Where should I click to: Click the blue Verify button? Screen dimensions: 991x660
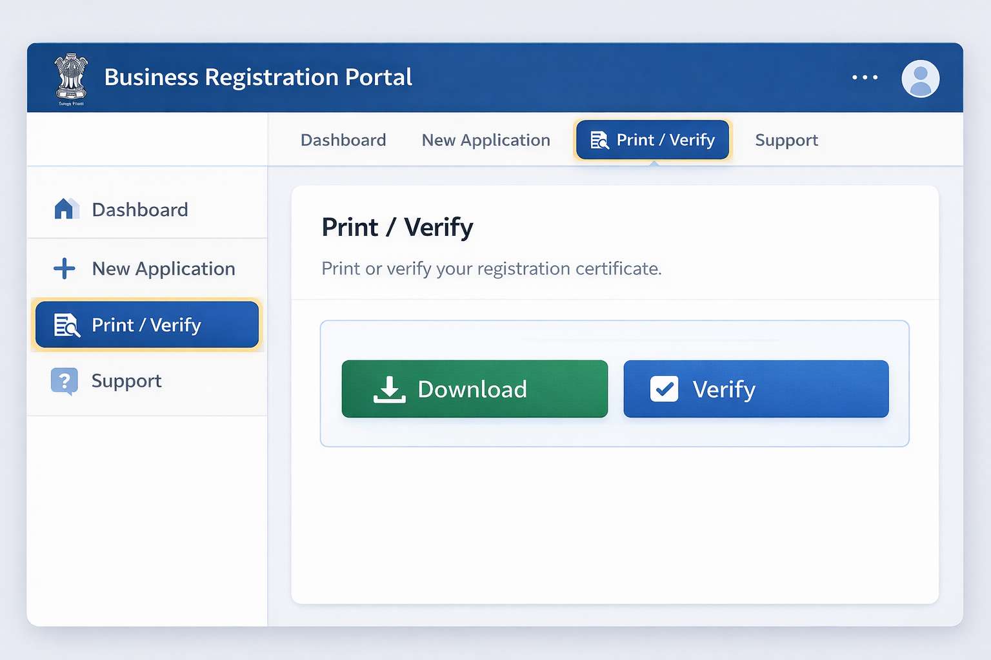(755, 389)
